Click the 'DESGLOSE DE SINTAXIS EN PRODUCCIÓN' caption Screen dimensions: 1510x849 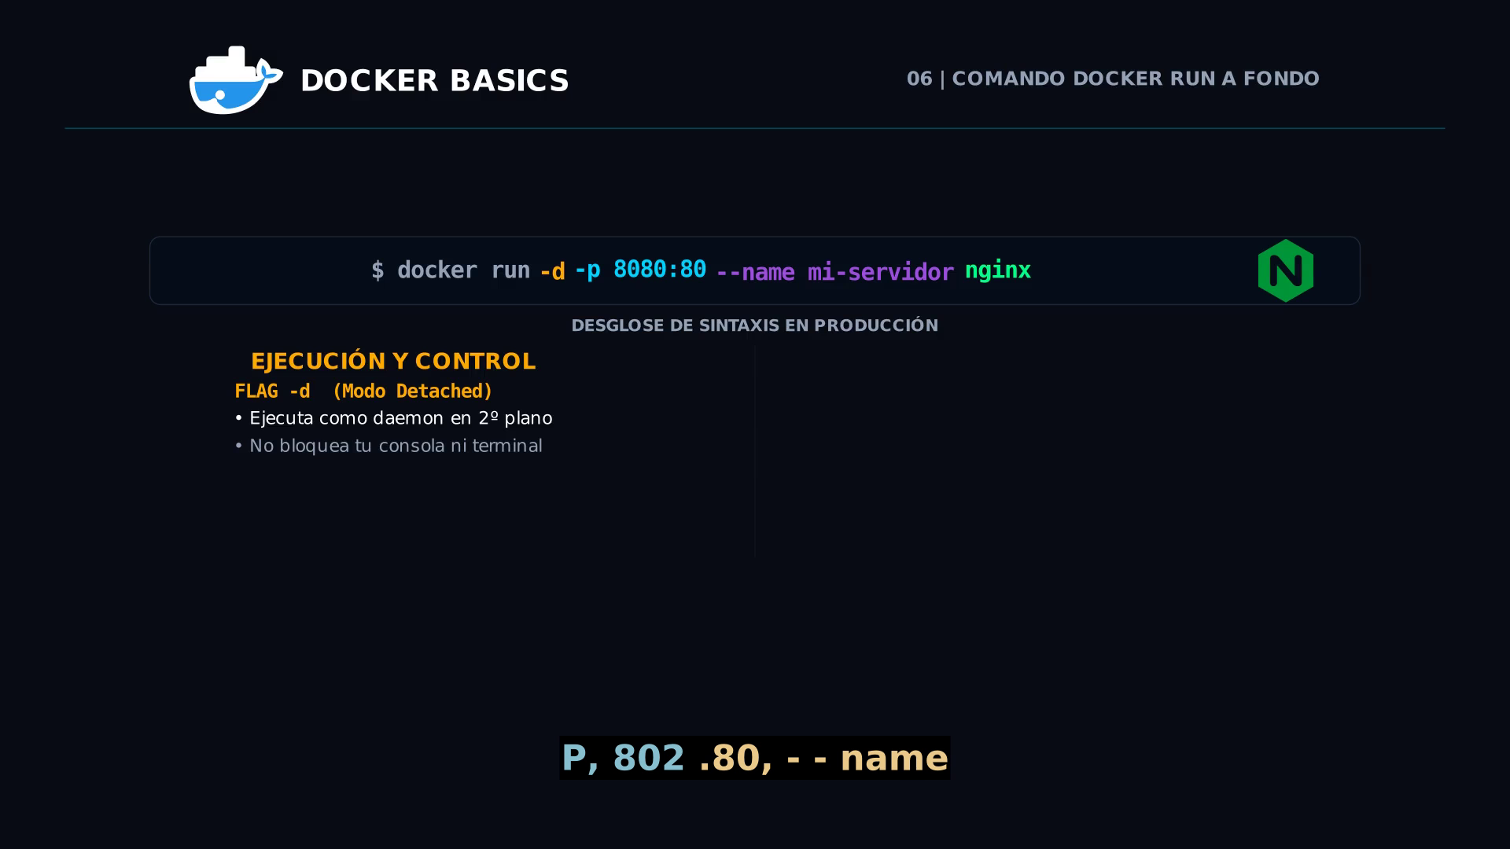(755, 325)
